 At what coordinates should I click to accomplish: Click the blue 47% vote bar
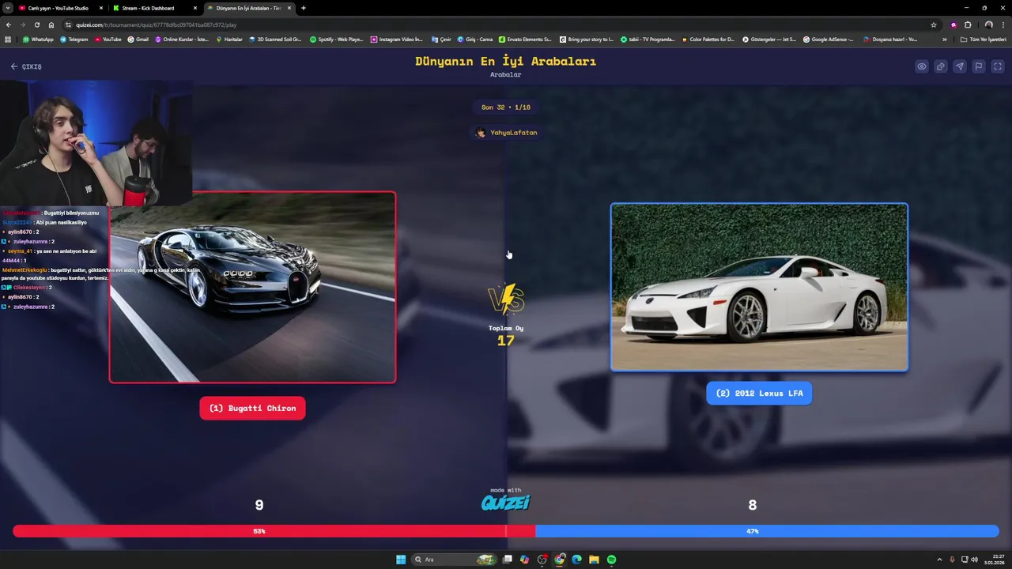pyautogui.click(x=767, y=531)
